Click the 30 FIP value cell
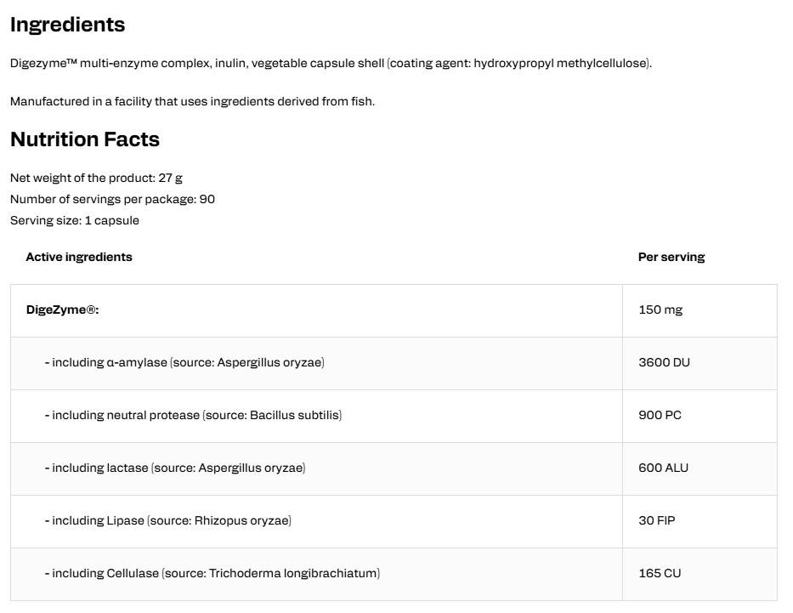Viewport: 793px width, 613px height. coord(700,521)
